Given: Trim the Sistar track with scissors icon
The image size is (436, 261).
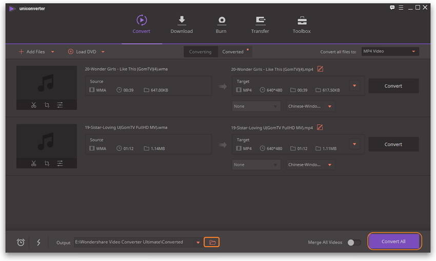Looking at the screenshot, I should point(34,163).
